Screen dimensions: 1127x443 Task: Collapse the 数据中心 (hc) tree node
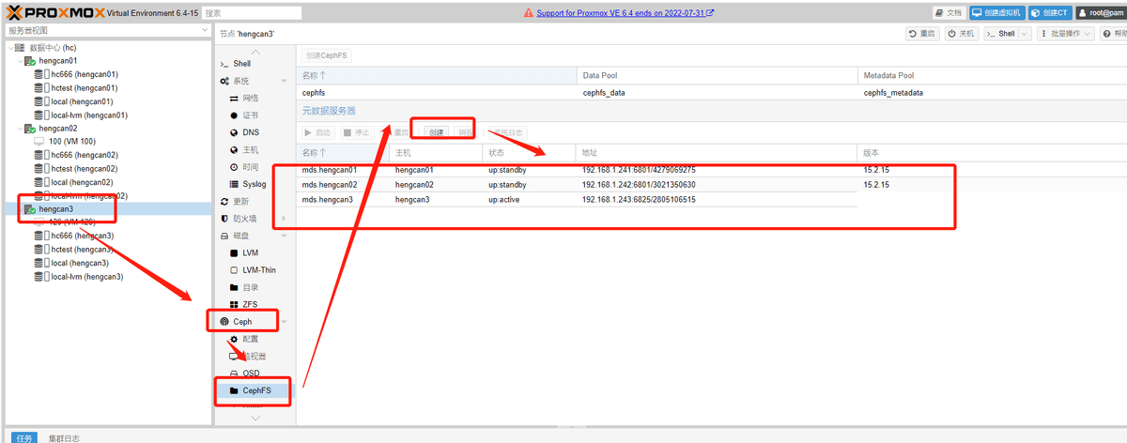click(x=10, y=47)
